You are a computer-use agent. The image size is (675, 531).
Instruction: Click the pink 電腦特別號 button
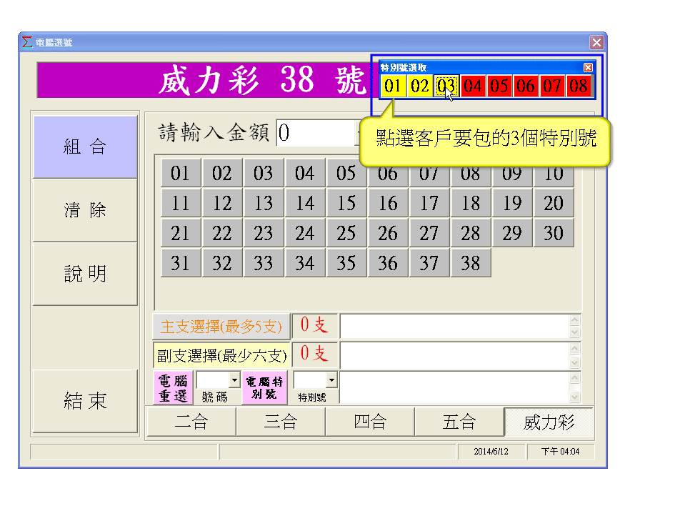[x=264, y=387]
